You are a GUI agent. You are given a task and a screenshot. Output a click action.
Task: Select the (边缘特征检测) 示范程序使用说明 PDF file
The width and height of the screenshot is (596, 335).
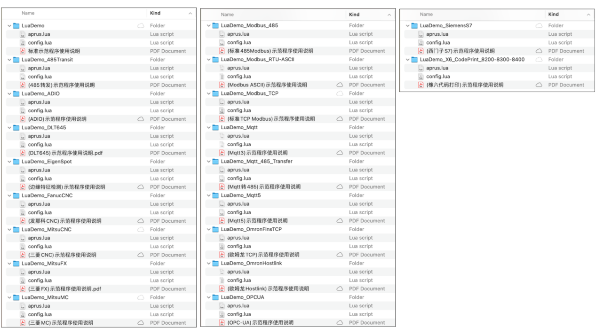tap(66, 187)
